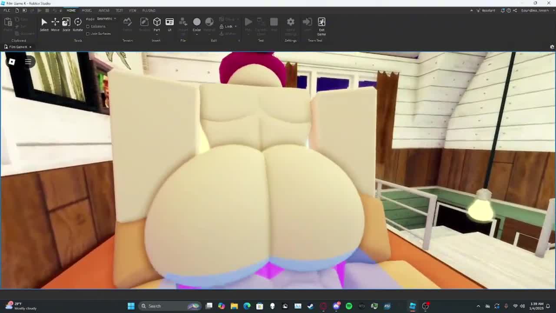The image size is (556, 313).
Task: Toggle the viewport hamburger menu
Action: [x=28, y=62]
